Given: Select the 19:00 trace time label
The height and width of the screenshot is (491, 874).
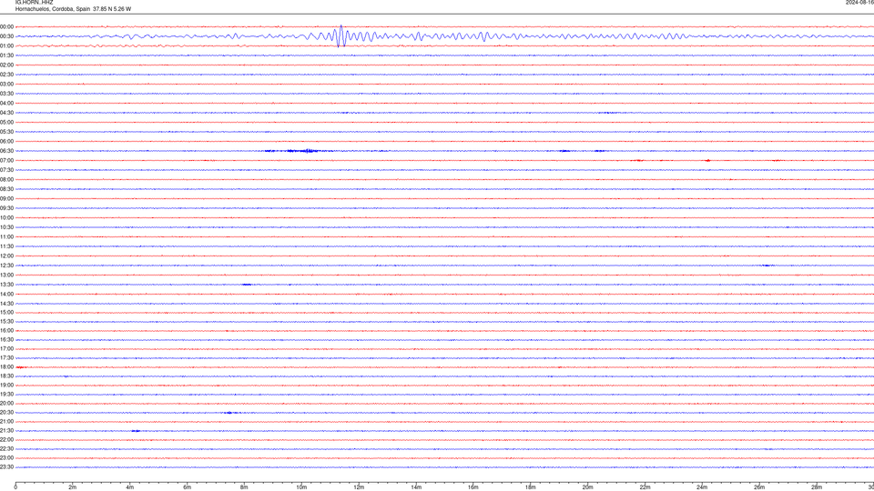Looking at the screenshot, I should point(6,386).
